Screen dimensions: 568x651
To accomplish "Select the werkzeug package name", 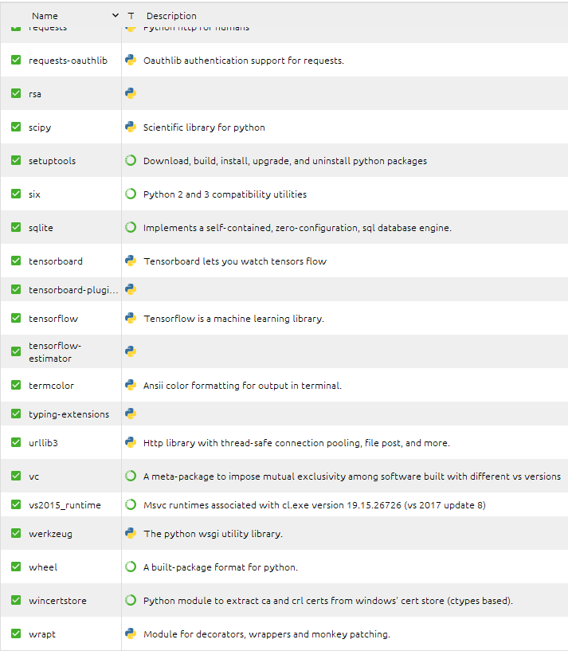I will coord(50,534).
